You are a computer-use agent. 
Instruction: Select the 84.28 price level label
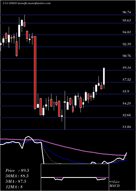click(x=127, y=103)
